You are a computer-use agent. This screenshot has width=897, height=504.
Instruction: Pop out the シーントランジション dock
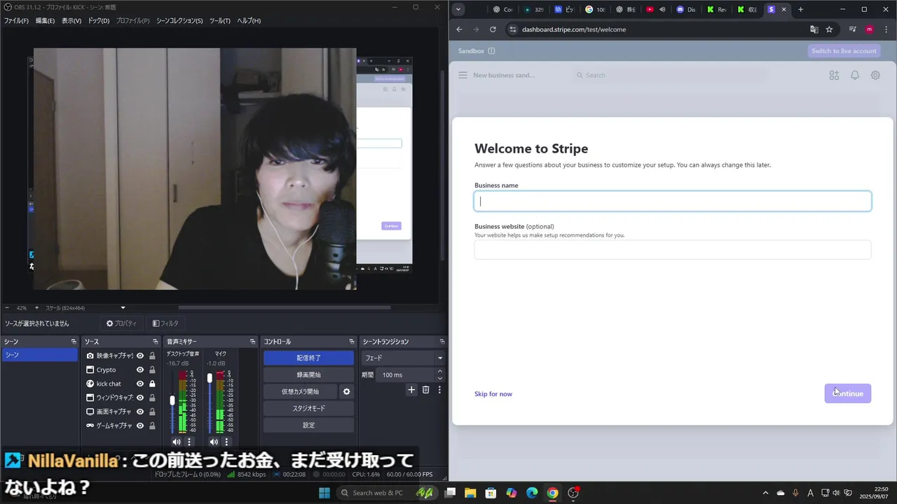(x=442, y=342)
